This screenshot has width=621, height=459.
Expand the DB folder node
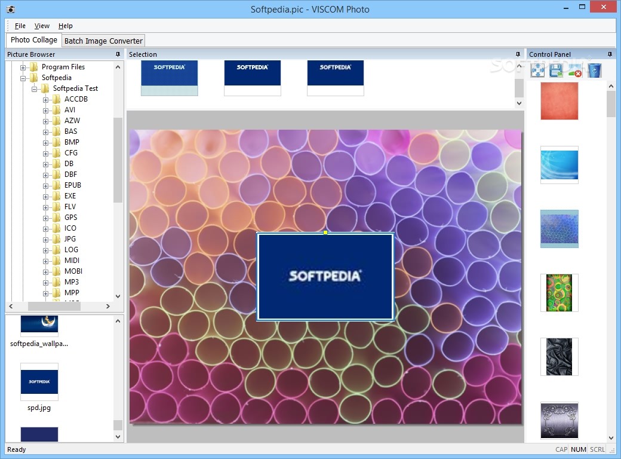(45, 164)
